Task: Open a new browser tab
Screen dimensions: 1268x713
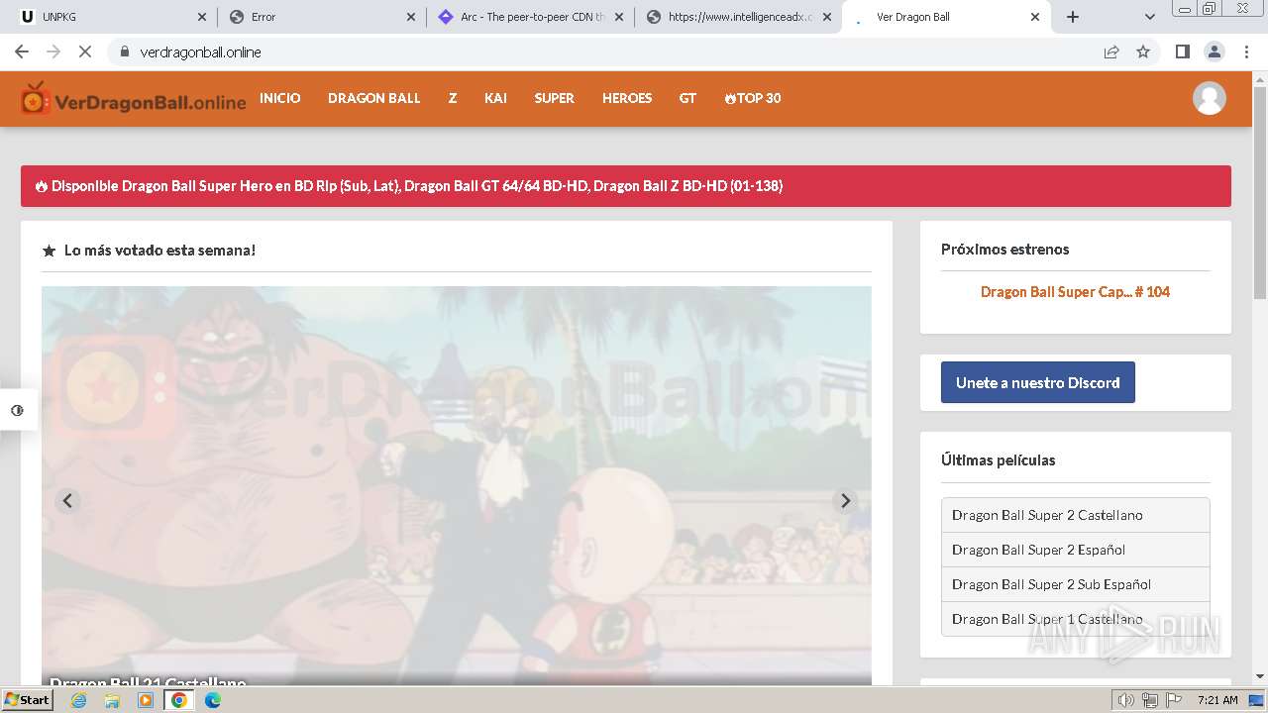Action: pos(1073,17)
